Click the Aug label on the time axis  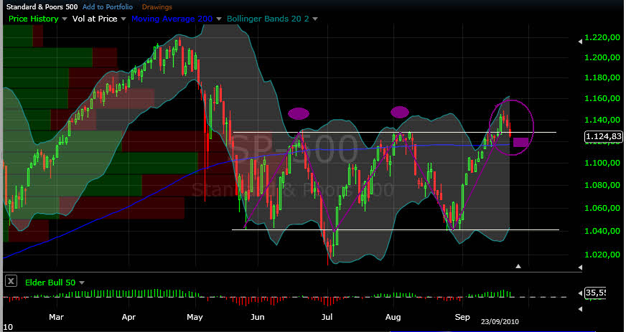(x=393, y=317)
